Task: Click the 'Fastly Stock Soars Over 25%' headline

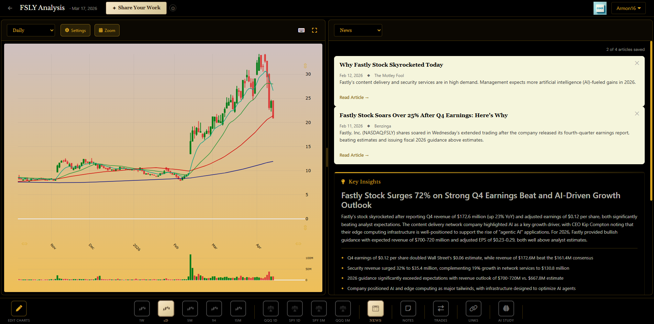Action: coord(423,115)
